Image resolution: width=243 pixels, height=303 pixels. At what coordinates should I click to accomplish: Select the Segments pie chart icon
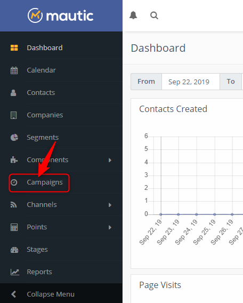(14, 138)
